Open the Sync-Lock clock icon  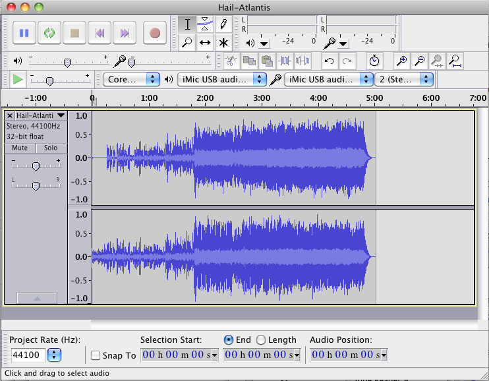(374, 61)
